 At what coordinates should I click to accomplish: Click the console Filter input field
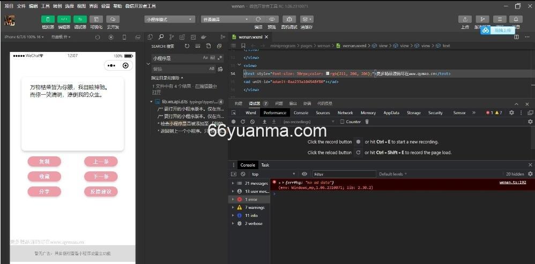pos(344,174)
